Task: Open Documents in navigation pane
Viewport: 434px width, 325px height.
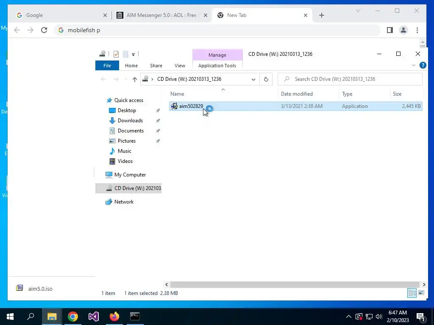Action: point(131,131)
